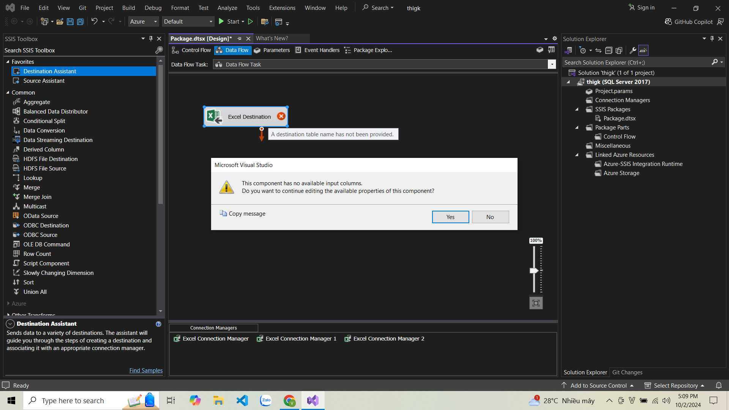The width and height of the screenshot is (729, 410).
Task: Open the Azure configuration dropdown
Action: pos(143,22)
